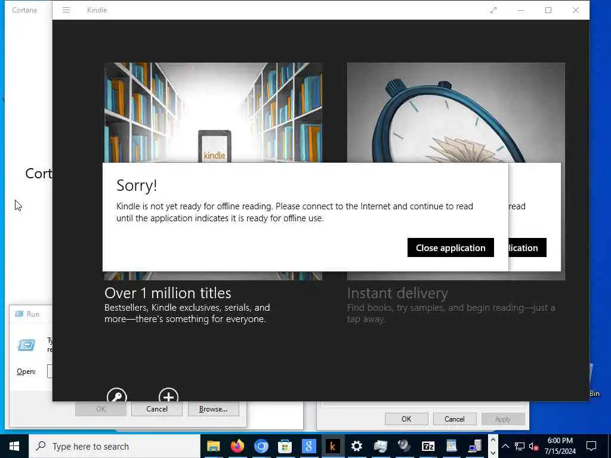
Task: Select the Kindle taskbar icon
Action: pyautogui.click(x=332, y=446)
